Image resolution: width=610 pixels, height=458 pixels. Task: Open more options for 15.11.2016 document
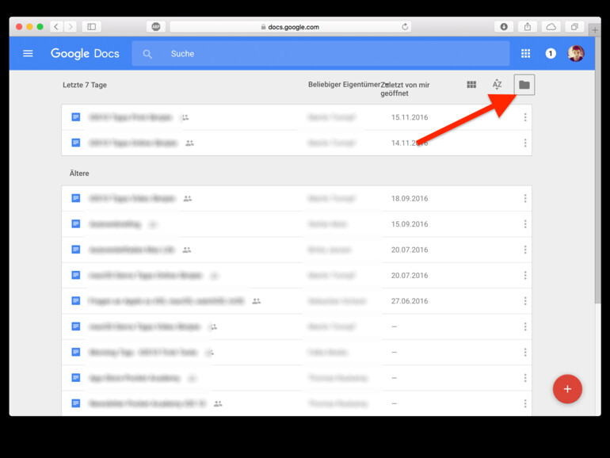pos(525,117)
